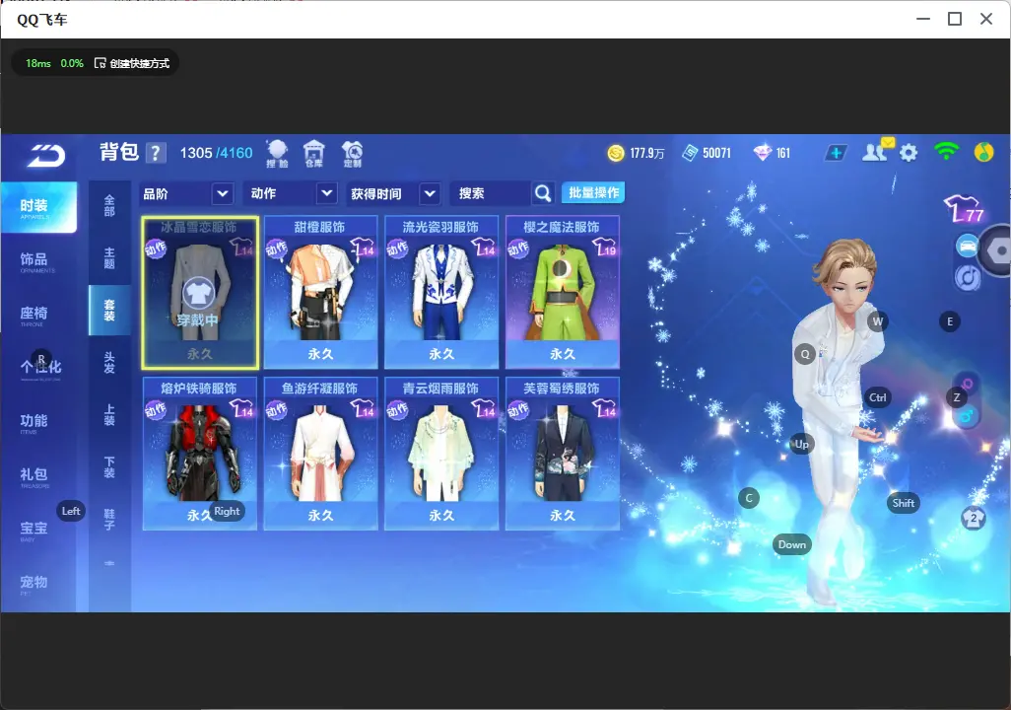1011x710 pixels.
Task: Select the 头发 sub-category tab
Action: tap(109, 363)
